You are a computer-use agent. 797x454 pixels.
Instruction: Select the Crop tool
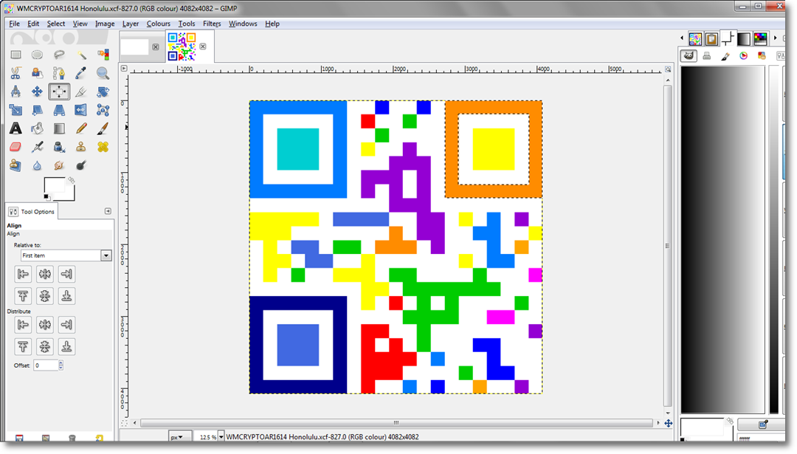coord(81,92)
